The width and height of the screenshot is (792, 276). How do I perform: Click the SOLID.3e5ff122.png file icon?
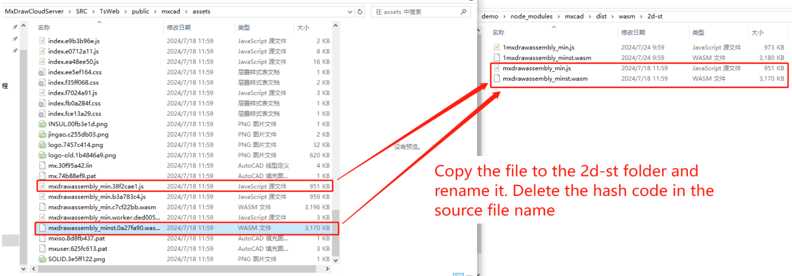[42, 259]
